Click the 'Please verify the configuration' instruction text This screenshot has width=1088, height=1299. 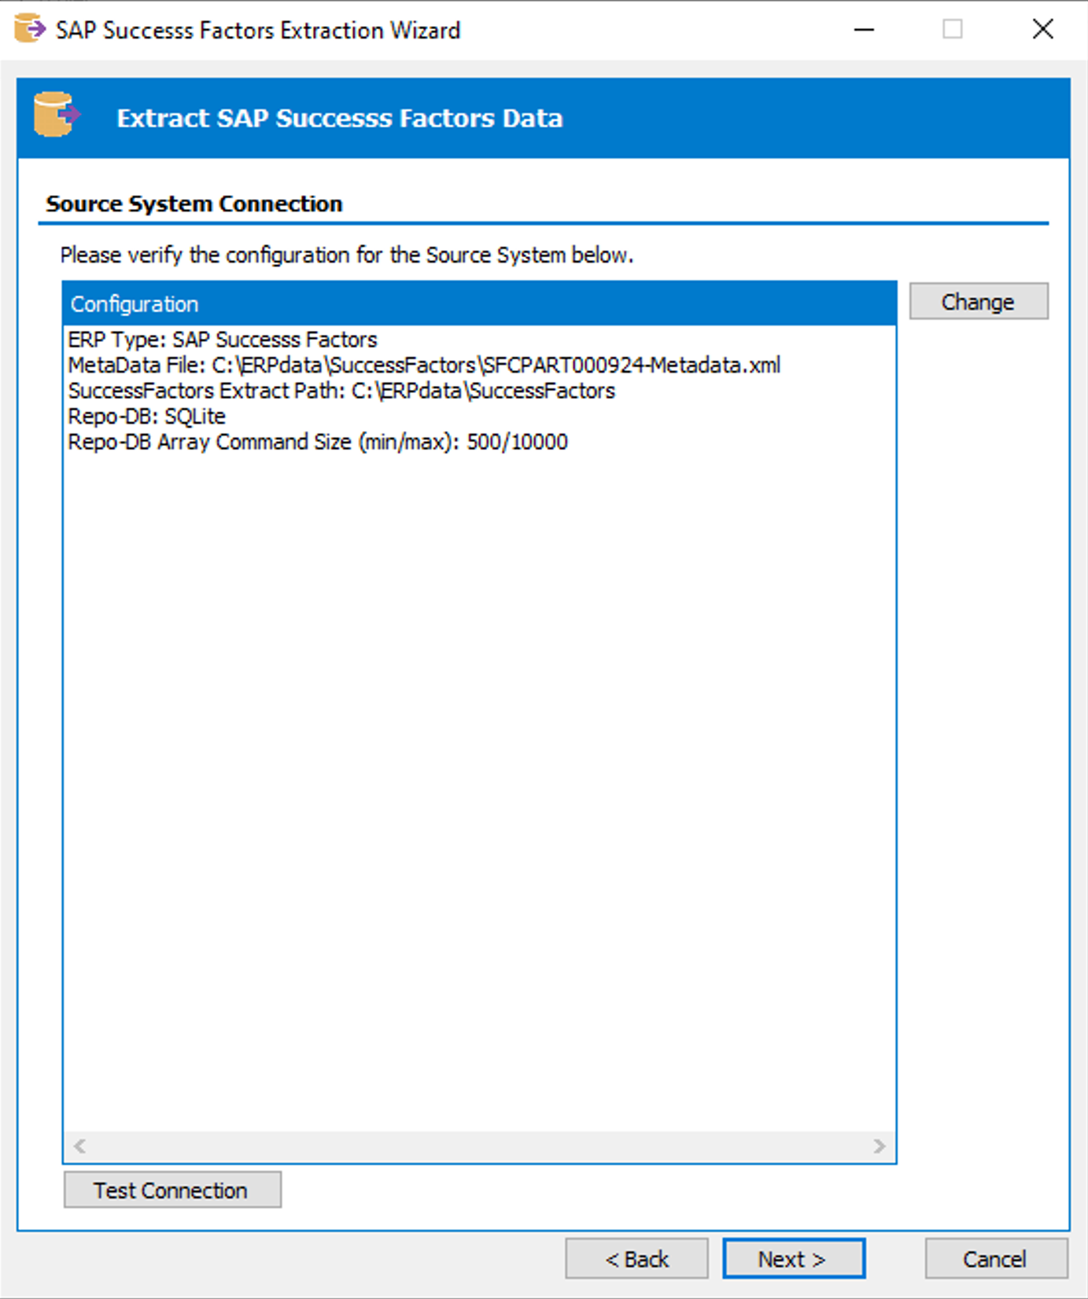click(347, 256)
